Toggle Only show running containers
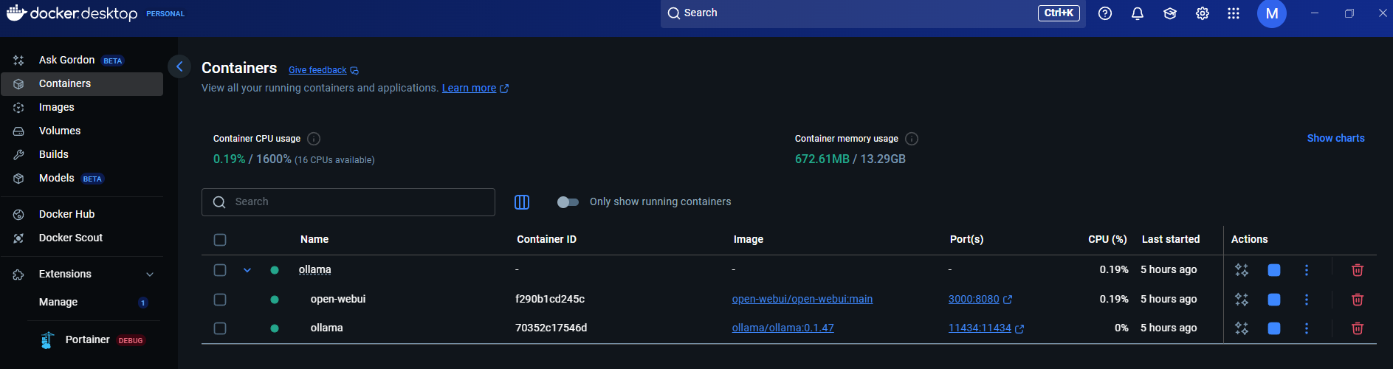Viewport: 1393px width, 369px height. 568,202
